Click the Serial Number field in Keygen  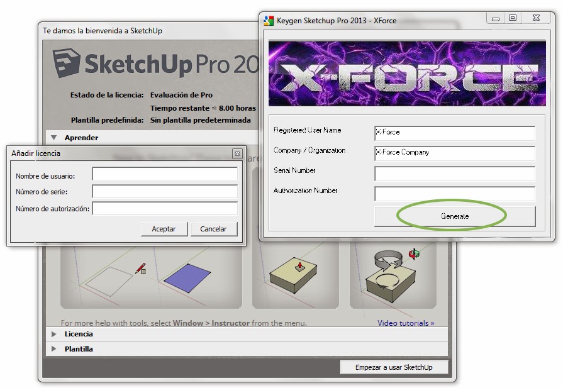tap(455, 174)
